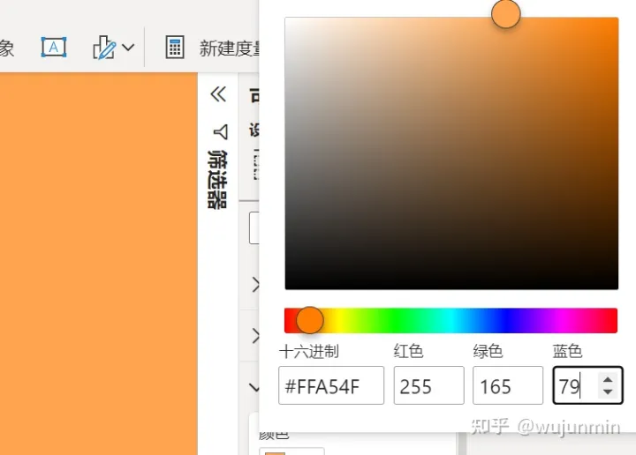Screen dimensions: 636x455
Task: Decrease blue value with down arrow
Action: tap(608, 392)
